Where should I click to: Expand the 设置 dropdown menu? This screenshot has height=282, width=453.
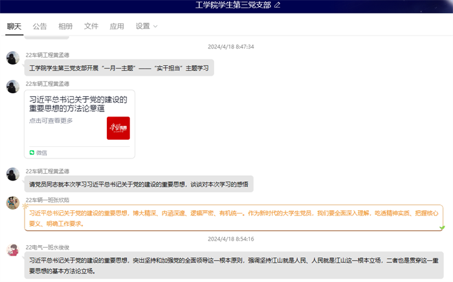146,27
